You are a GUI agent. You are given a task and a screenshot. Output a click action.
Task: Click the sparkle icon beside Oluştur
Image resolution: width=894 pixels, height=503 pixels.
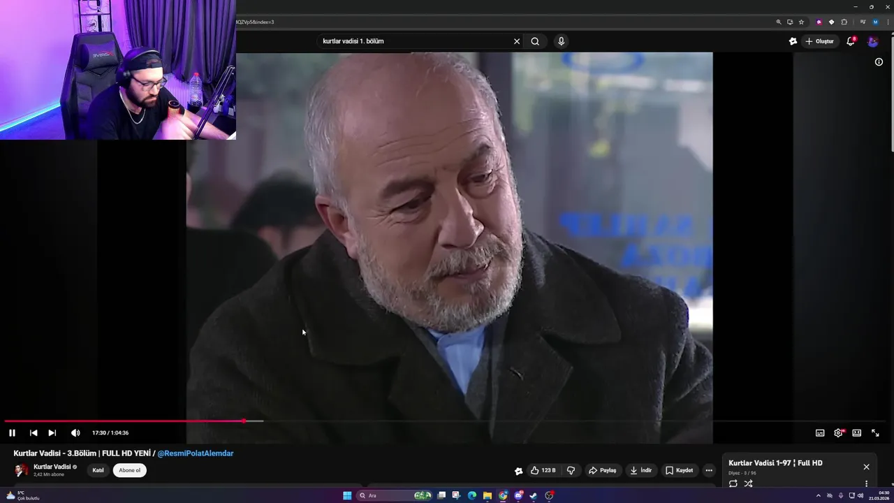click(793, 41)
